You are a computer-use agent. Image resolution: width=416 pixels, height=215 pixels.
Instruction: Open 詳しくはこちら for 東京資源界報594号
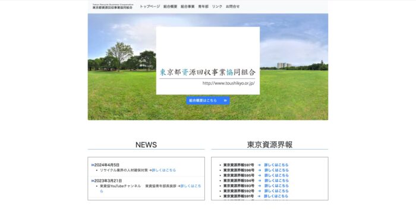(276, 181)
